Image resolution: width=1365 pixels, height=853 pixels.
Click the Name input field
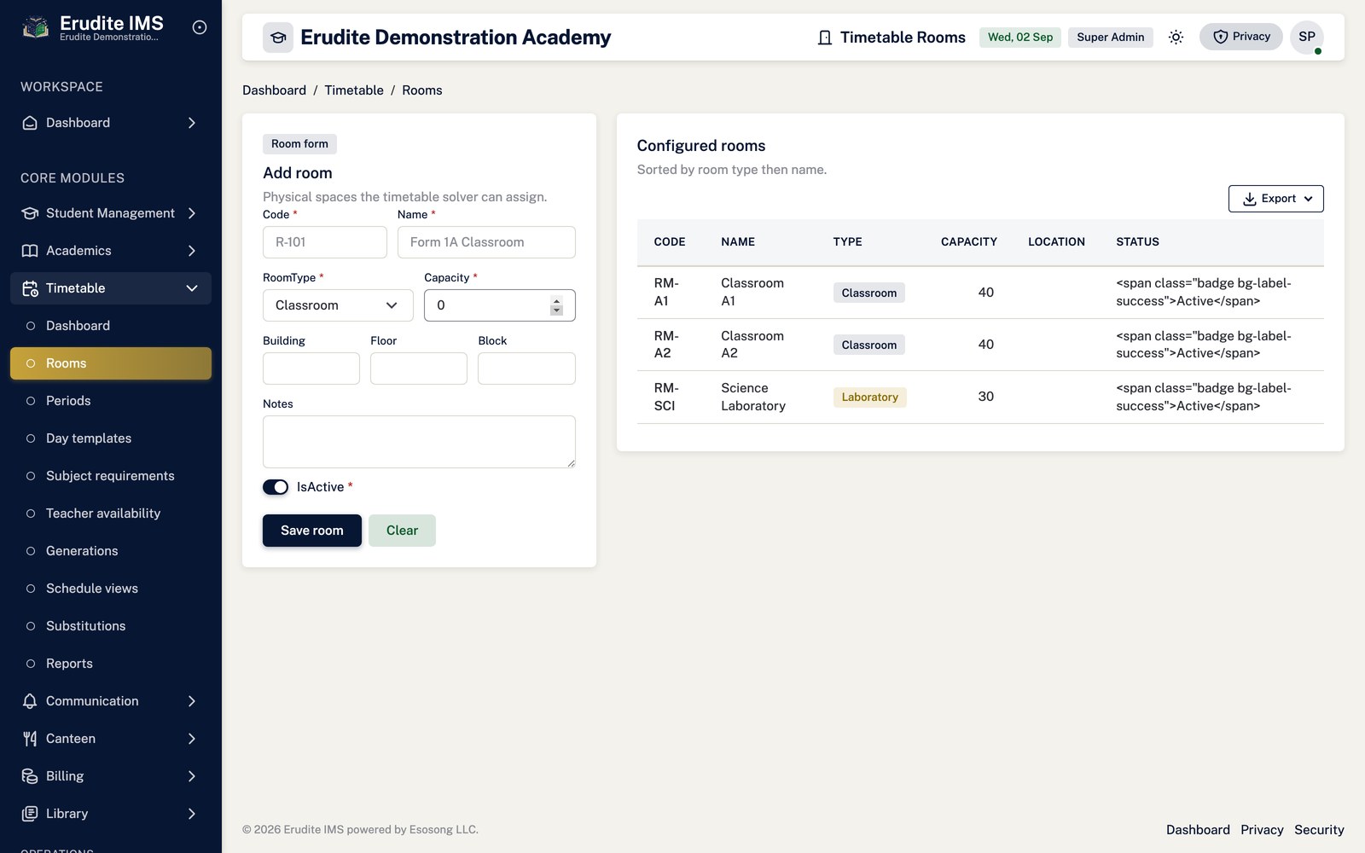click(486, 242)
